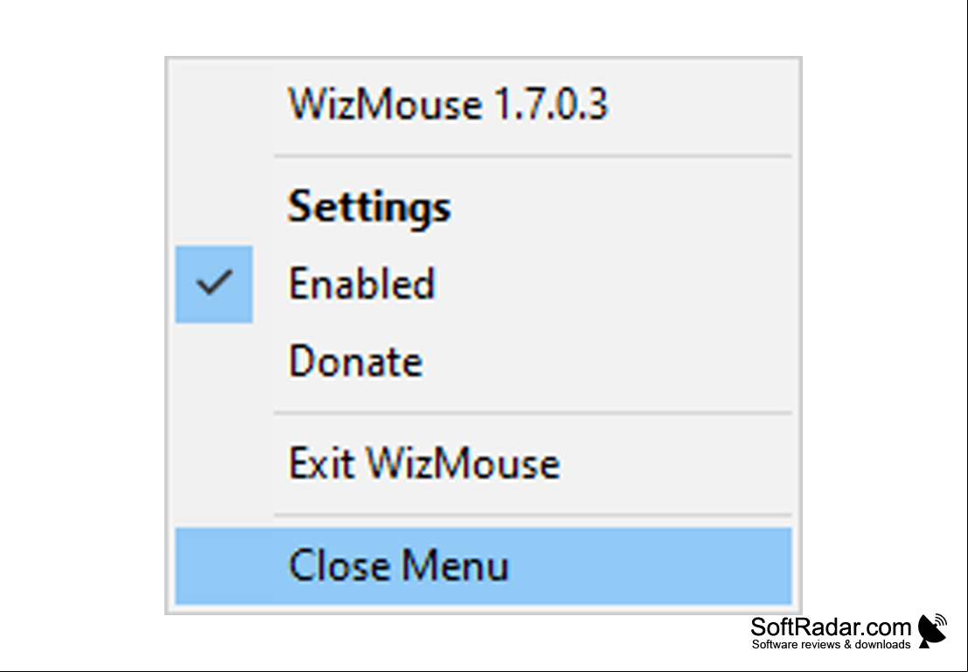Screen dimensions: 968x672
Task: Click the separator line below WizMouse 1.7.0.3
Action: click(x=533, y=156)
